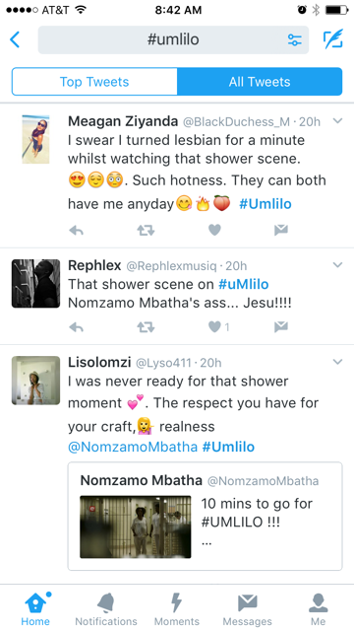Open Moments lightning bolt tab
Image resolution: width=354 pixels, height=631 pixels.
pyautogui.click(x=177, y=608)
